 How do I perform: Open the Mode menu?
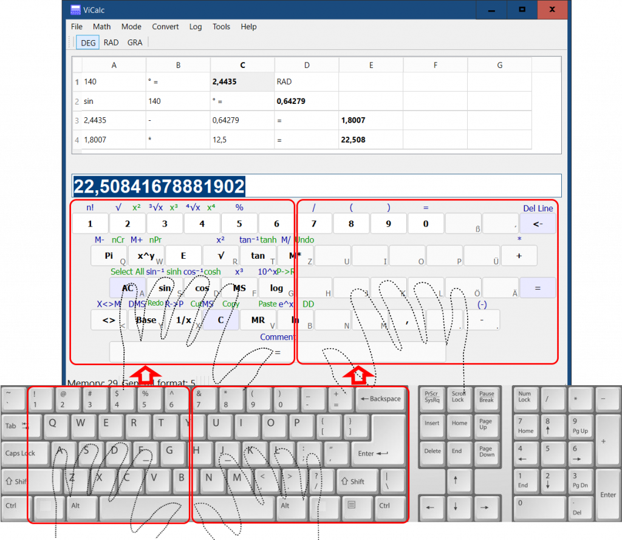tap(131, 27)
